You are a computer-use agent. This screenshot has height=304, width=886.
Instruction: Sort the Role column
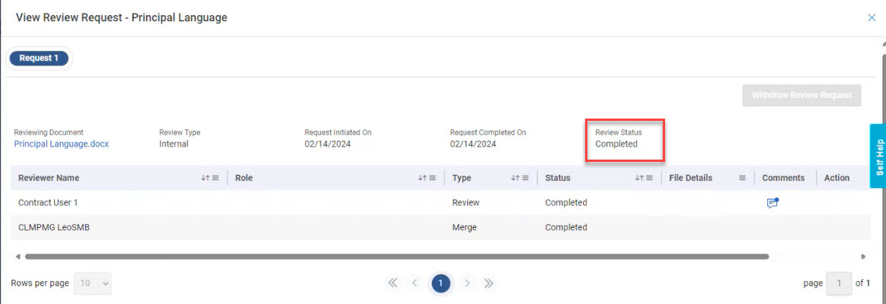click(421, 178)
